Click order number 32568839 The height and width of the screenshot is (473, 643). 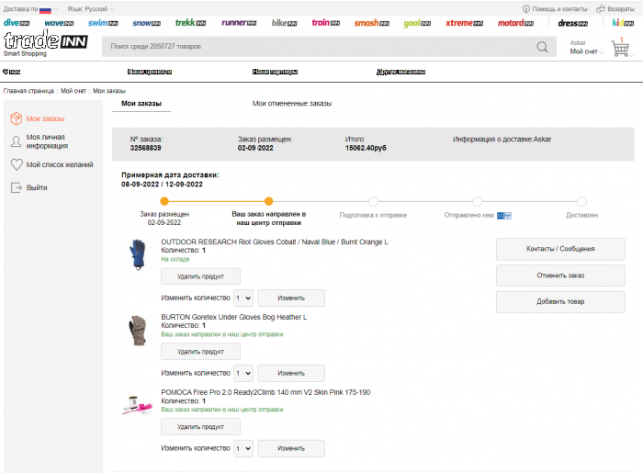(145, 148)
